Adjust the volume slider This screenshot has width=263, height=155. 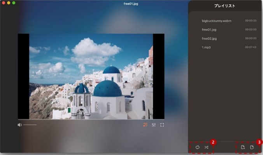coord(30,125)
